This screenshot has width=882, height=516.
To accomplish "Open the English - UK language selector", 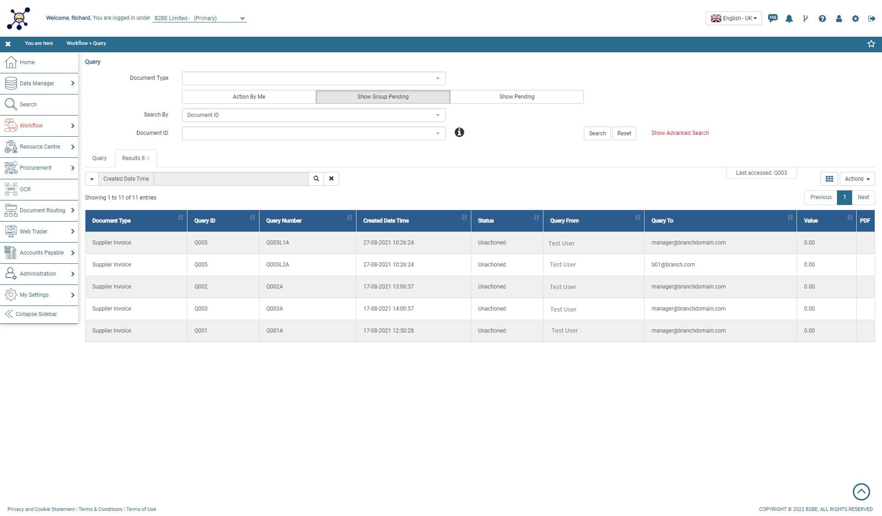I will [x=734, y=18].
